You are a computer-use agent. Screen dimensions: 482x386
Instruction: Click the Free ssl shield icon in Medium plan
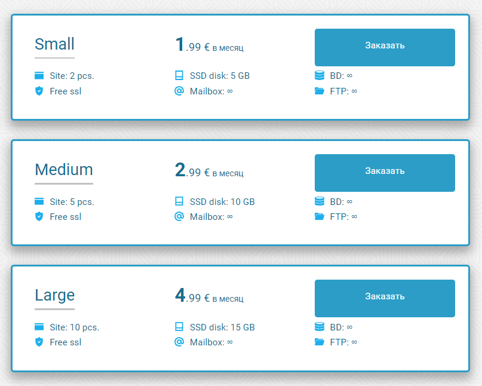coord(39,216)
